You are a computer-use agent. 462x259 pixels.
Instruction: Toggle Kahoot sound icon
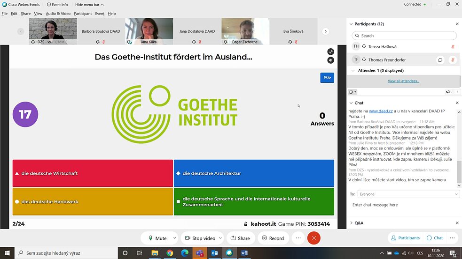pyautogui.click(x=330, y=60)
